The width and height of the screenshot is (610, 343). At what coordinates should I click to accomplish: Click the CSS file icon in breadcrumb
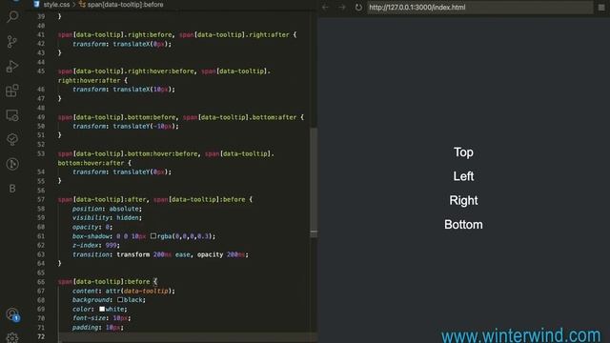click(x=36, y=4)
